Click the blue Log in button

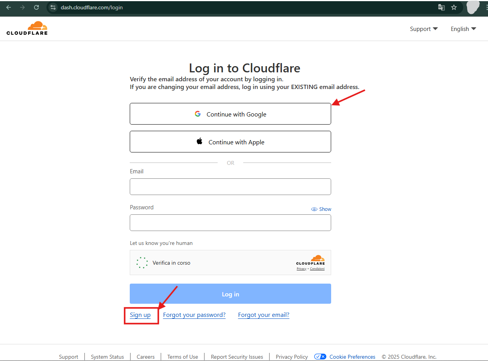coord(230,294)
